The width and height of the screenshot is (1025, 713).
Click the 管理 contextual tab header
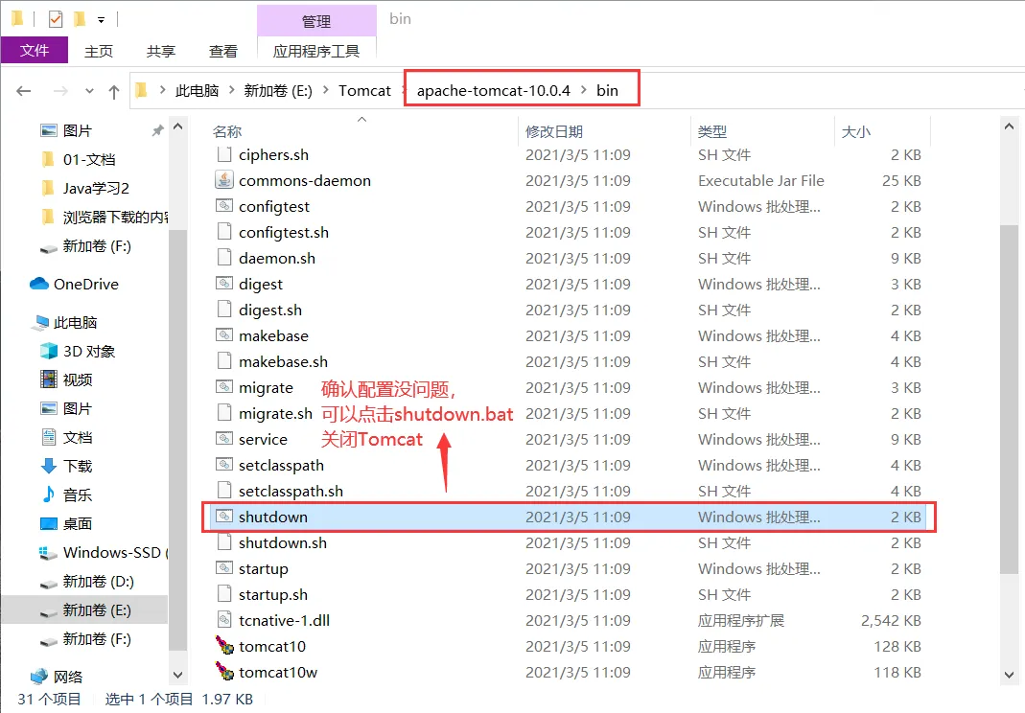click(x=316, y=21)
